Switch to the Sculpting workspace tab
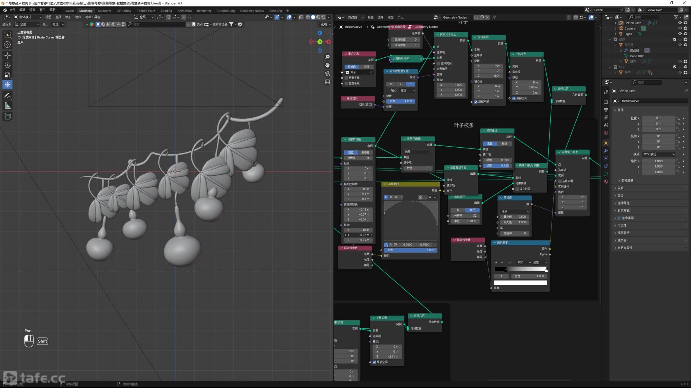The width and height of the screenshot is (691, 388). coord(104,11)
